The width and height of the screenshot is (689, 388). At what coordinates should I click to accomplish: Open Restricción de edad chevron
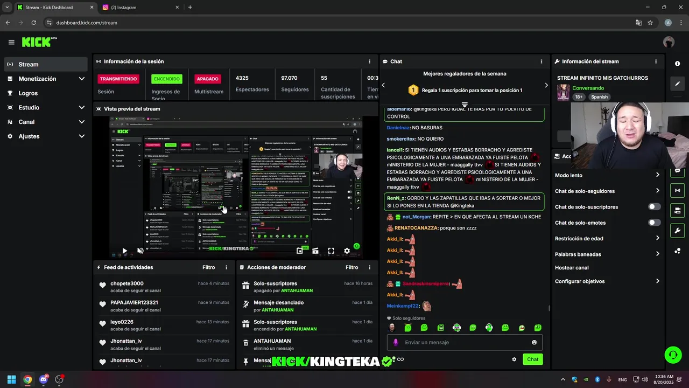657,238
